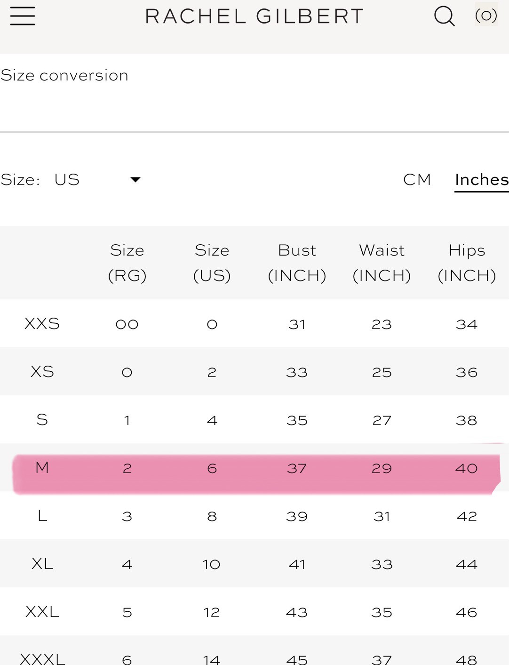509x665 pixels.
Task: Click the Size (RG) column header
Action: pyautogui.click(x=127, y=263)
